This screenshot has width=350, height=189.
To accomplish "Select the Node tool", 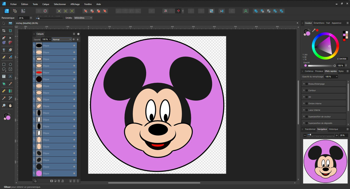I will tap(10, 38).
